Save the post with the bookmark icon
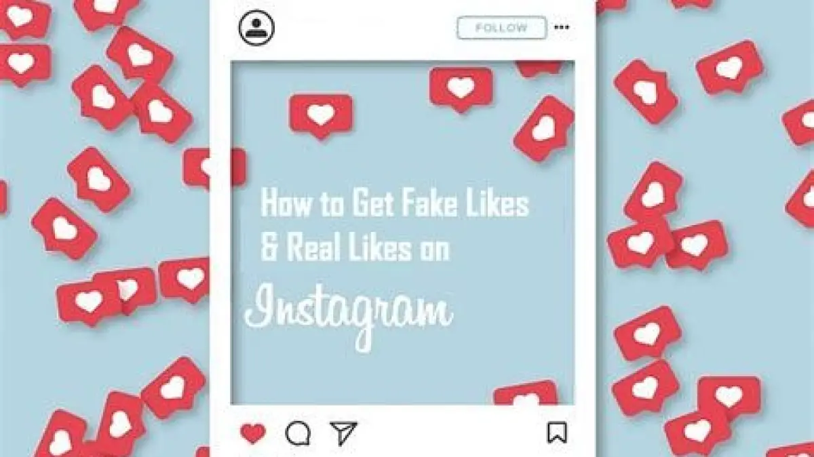The width and height of the screenshot is (814, 457). 557,433
